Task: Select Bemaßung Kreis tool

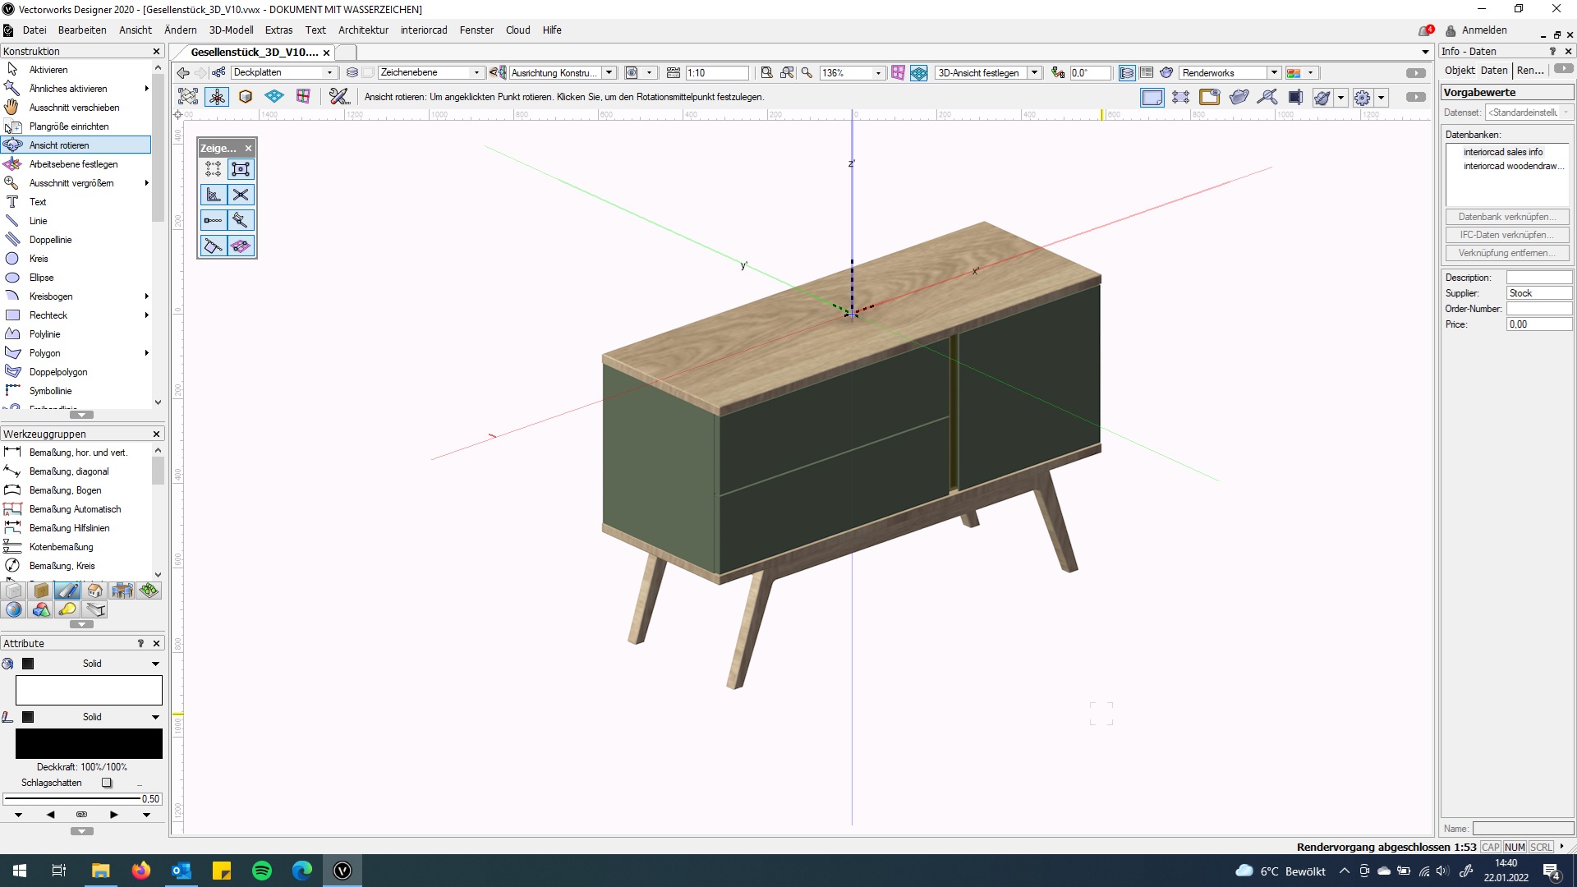Action: [76, 566]
